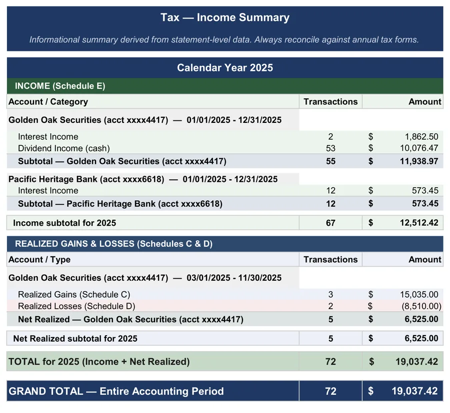Image resolution: width=450 pixels, height=413 pixels.
Task: Click 'Net Realized — Golden Oak Securities' label
Action: click(130, 319)
